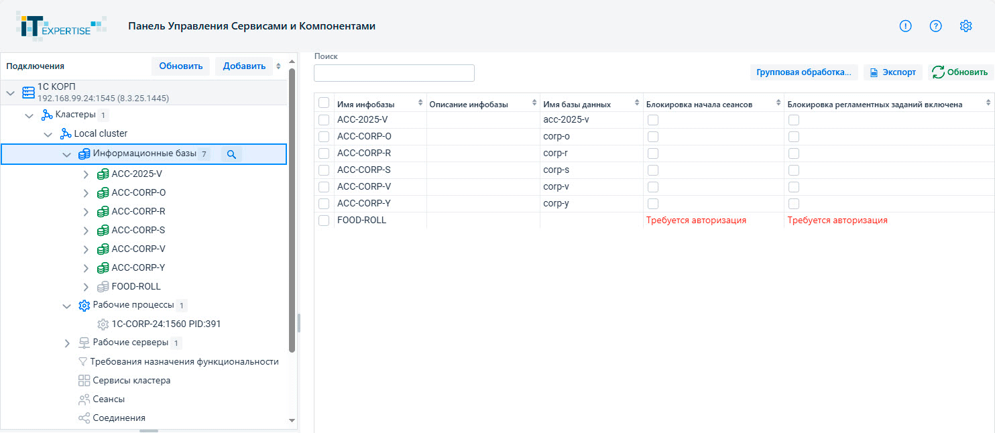The width and height of the screenshot is (995, 433).
Task: Select Сеансы in the tree
Action: tap(109, 399)
